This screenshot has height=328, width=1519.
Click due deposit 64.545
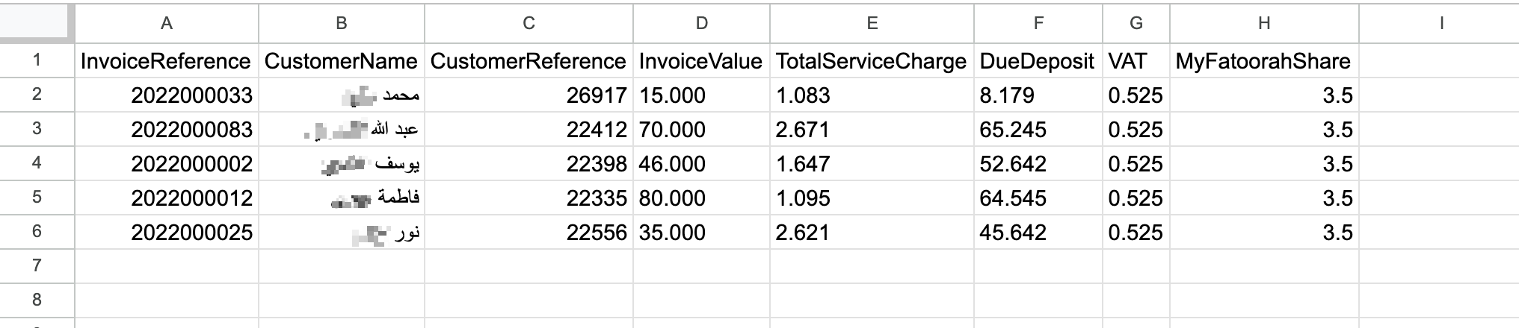pos(1038,198)
